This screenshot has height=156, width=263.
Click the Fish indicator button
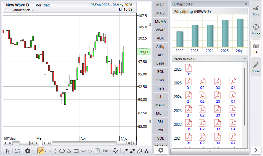(160, 88)
